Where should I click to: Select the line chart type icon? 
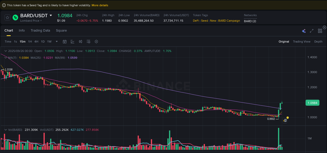pos(72,42)
